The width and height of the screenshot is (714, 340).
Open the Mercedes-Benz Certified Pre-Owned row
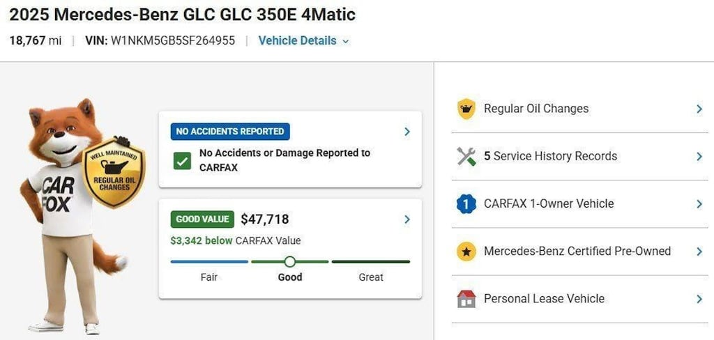579,252
